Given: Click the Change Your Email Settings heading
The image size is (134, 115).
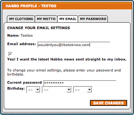Looking at the screenshot, I should click(x=39, y=28).
